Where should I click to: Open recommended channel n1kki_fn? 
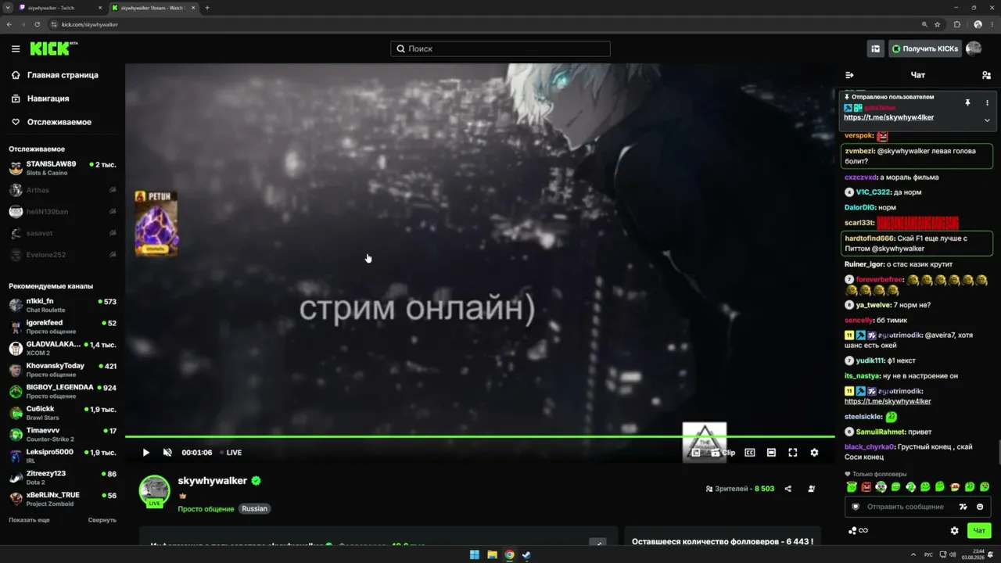[63, 305]
